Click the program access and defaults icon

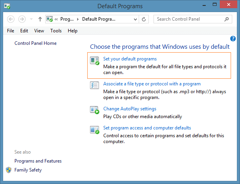(x=95, y=129)
